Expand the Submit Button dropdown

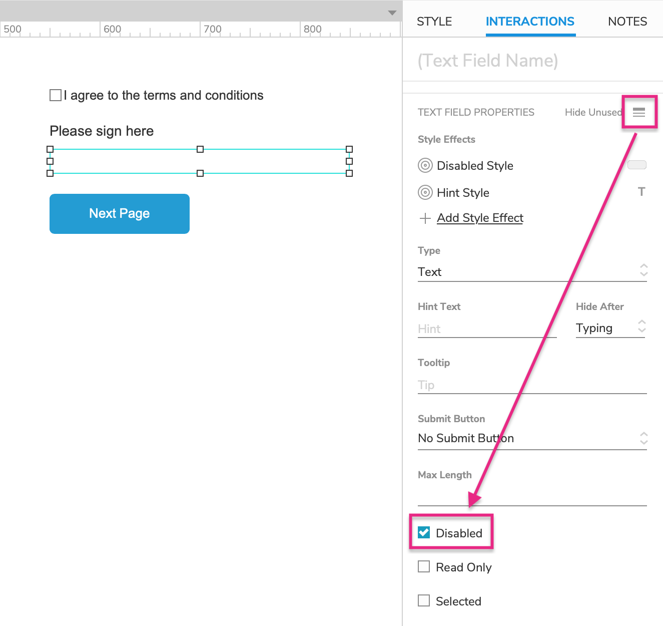(x=531, y=438)
